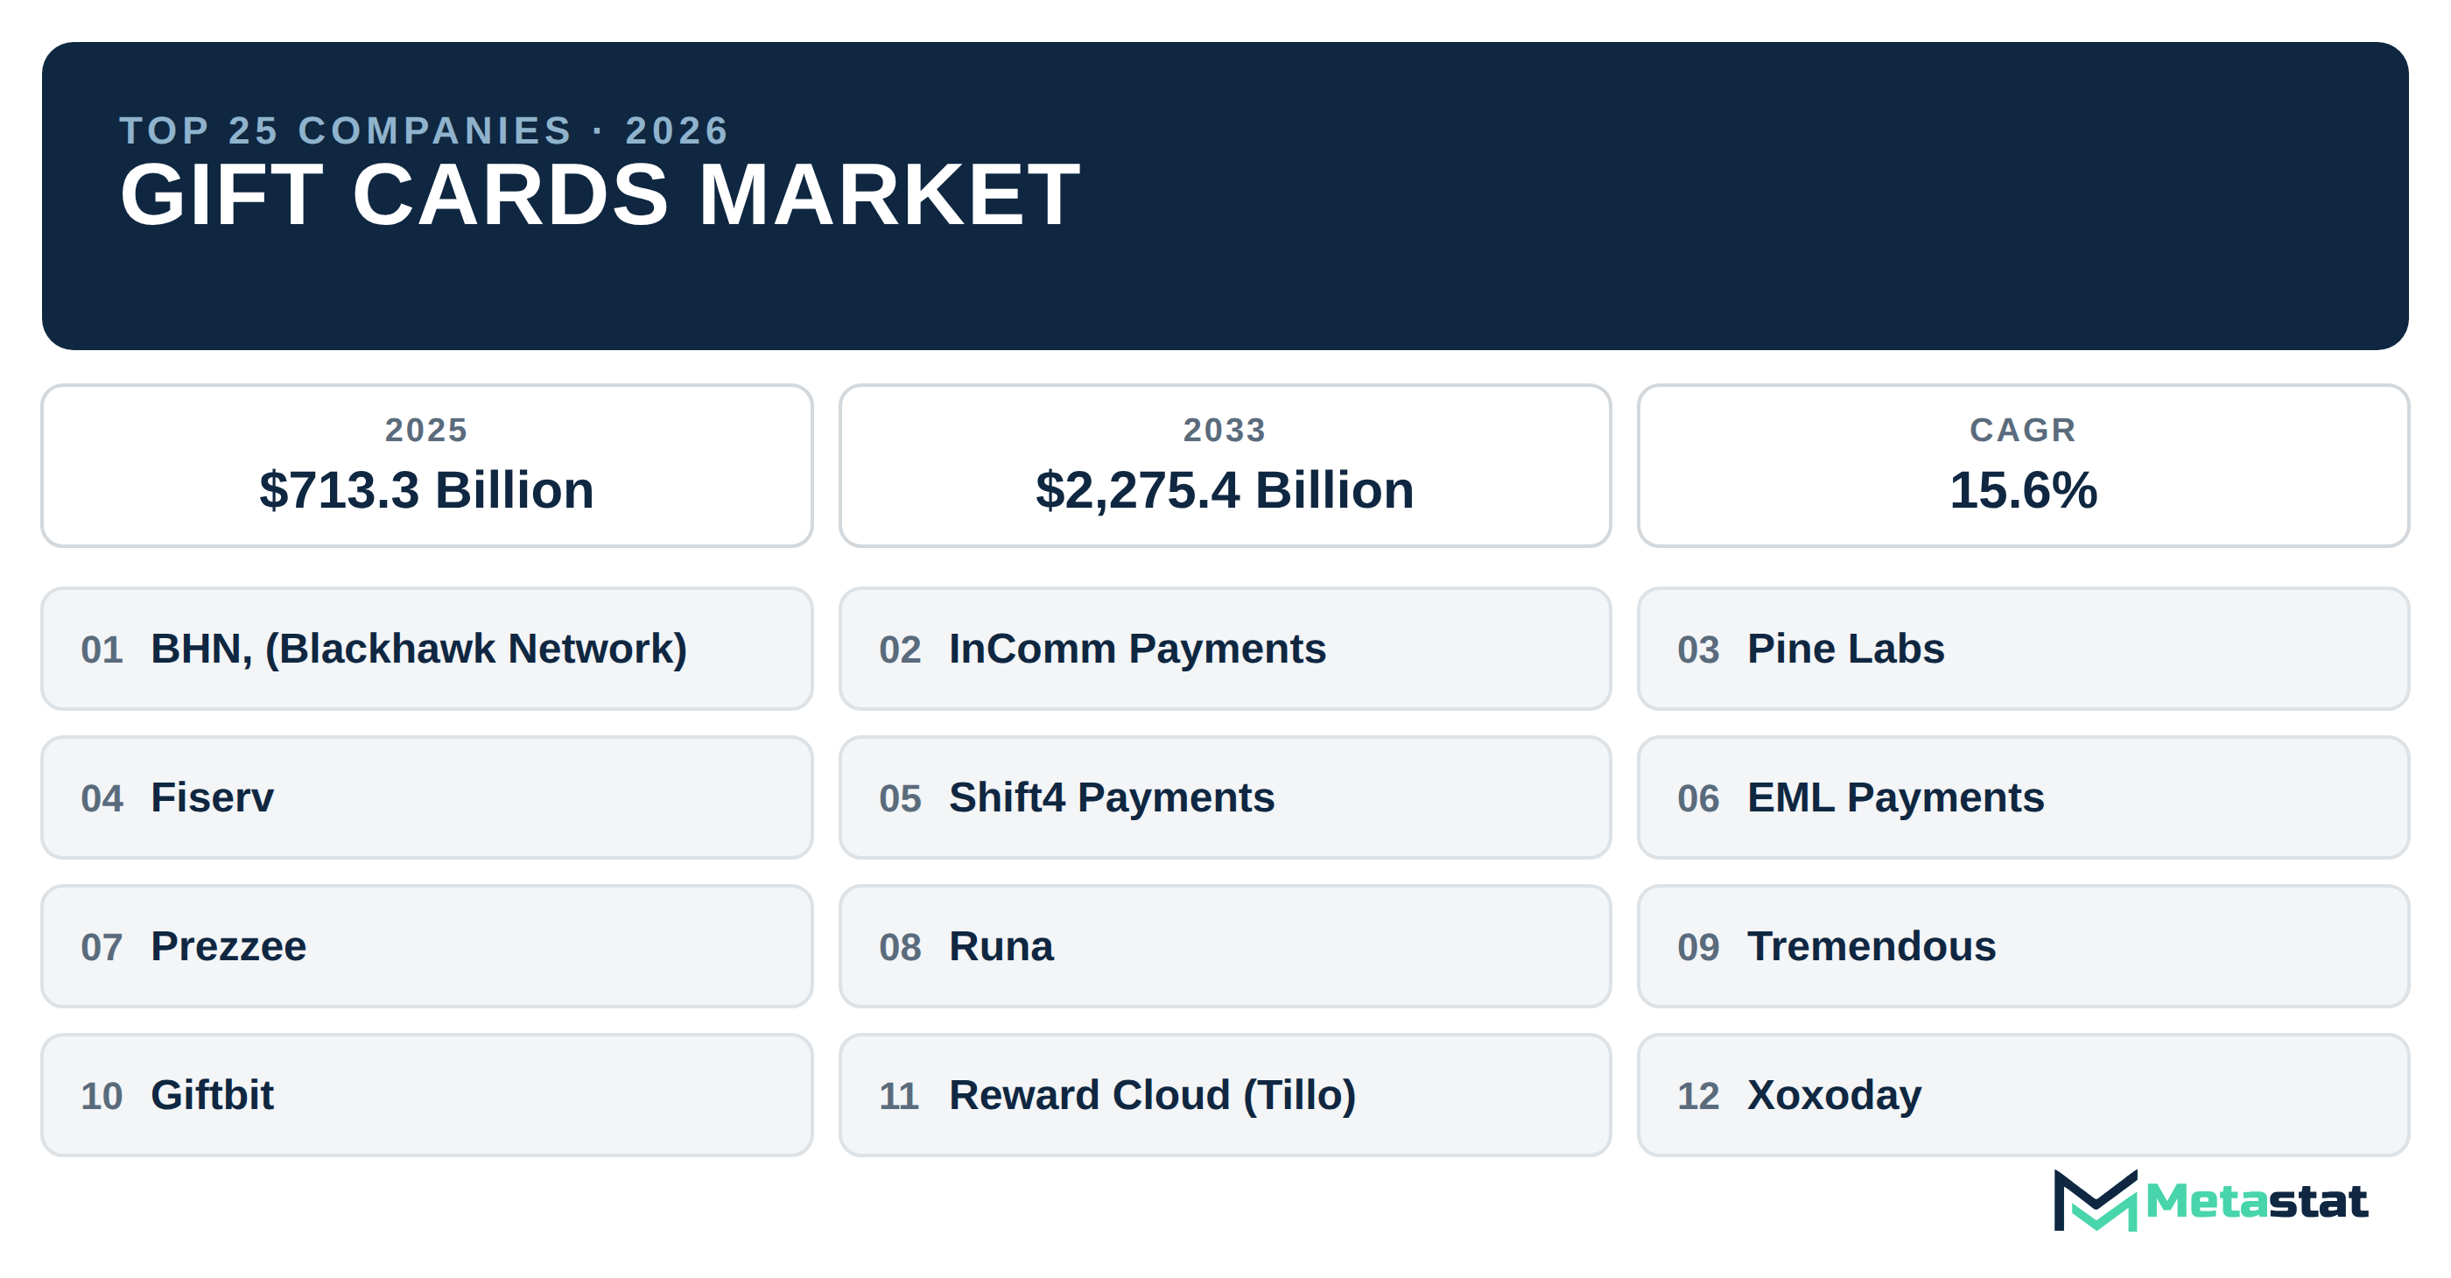Select the Reward Cloud (Tillo) company name
Viewport: 2451px width, 1278px height.
coord(1152,1095)
